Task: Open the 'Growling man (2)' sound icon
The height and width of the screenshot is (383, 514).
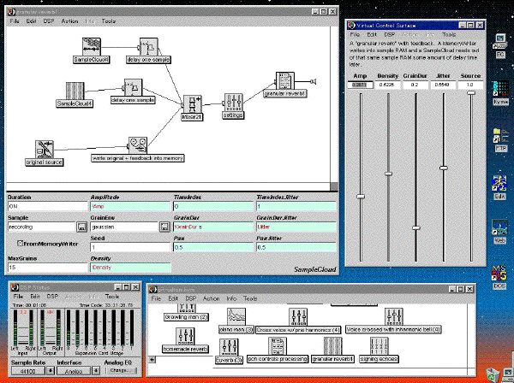Action: (187, 309)
